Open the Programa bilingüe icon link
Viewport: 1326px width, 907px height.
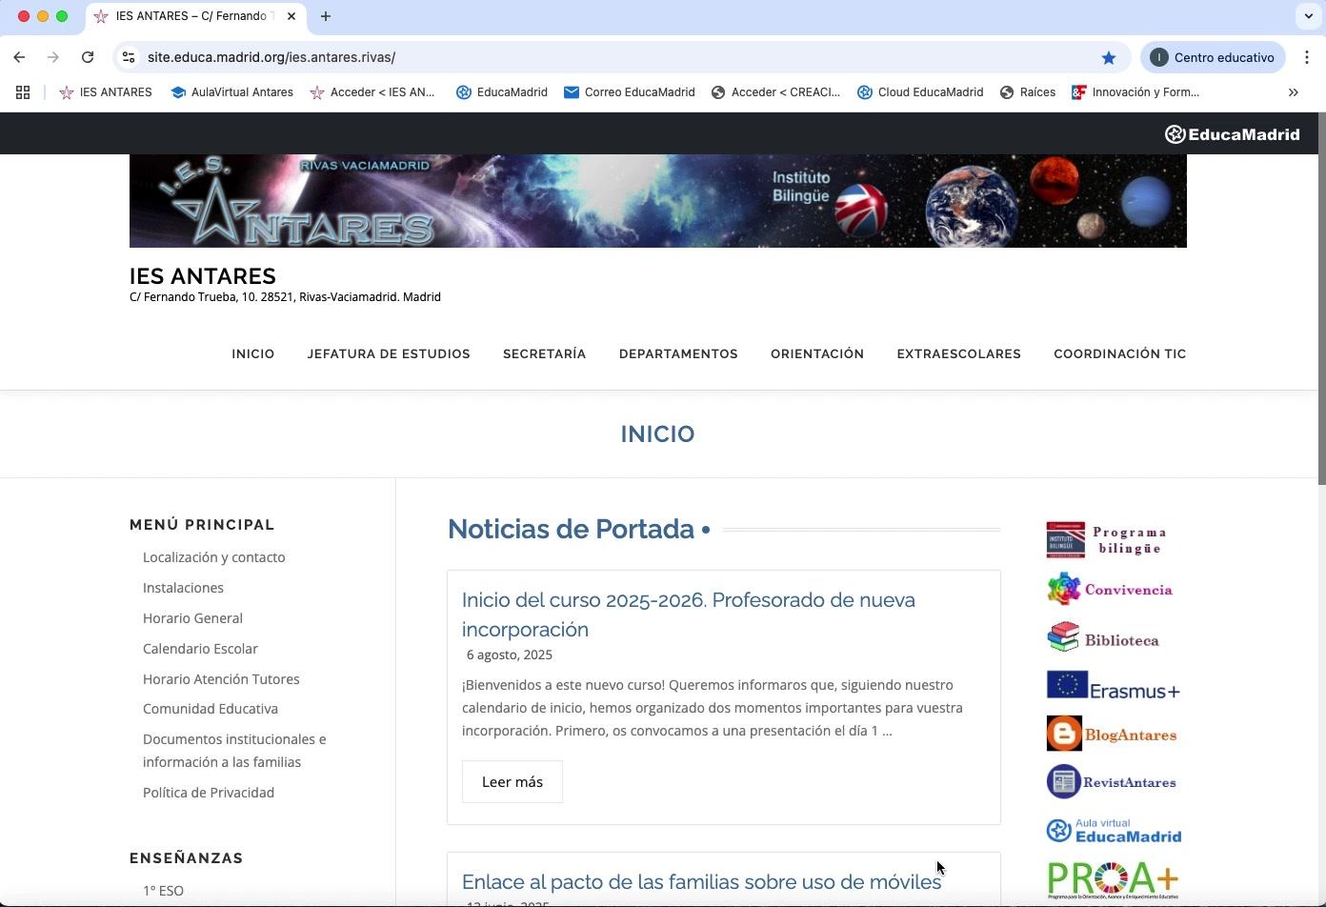[1107, 540]
